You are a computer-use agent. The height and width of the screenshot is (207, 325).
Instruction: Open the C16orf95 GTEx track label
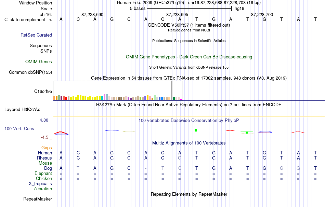click(43, 91)
